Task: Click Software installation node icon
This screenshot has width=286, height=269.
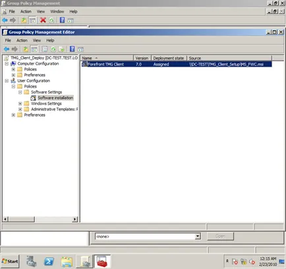Action: pos(34,98)
